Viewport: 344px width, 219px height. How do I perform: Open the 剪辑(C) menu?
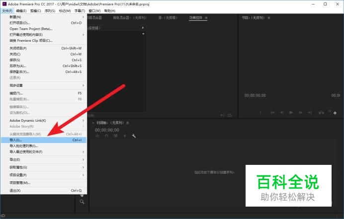[x=35, y=11]
